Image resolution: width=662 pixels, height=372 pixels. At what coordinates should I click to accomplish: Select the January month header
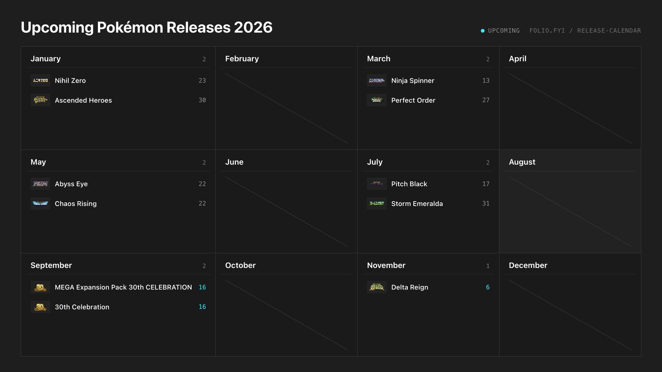pos(46,59)
